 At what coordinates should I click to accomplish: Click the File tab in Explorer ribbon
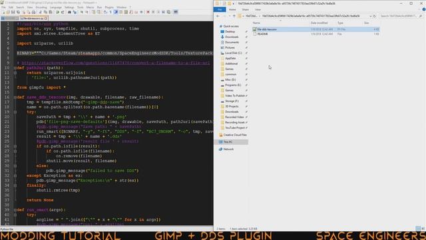point(220,9)
